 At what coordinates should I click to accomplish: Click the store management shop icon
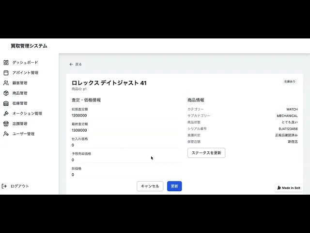6,124
